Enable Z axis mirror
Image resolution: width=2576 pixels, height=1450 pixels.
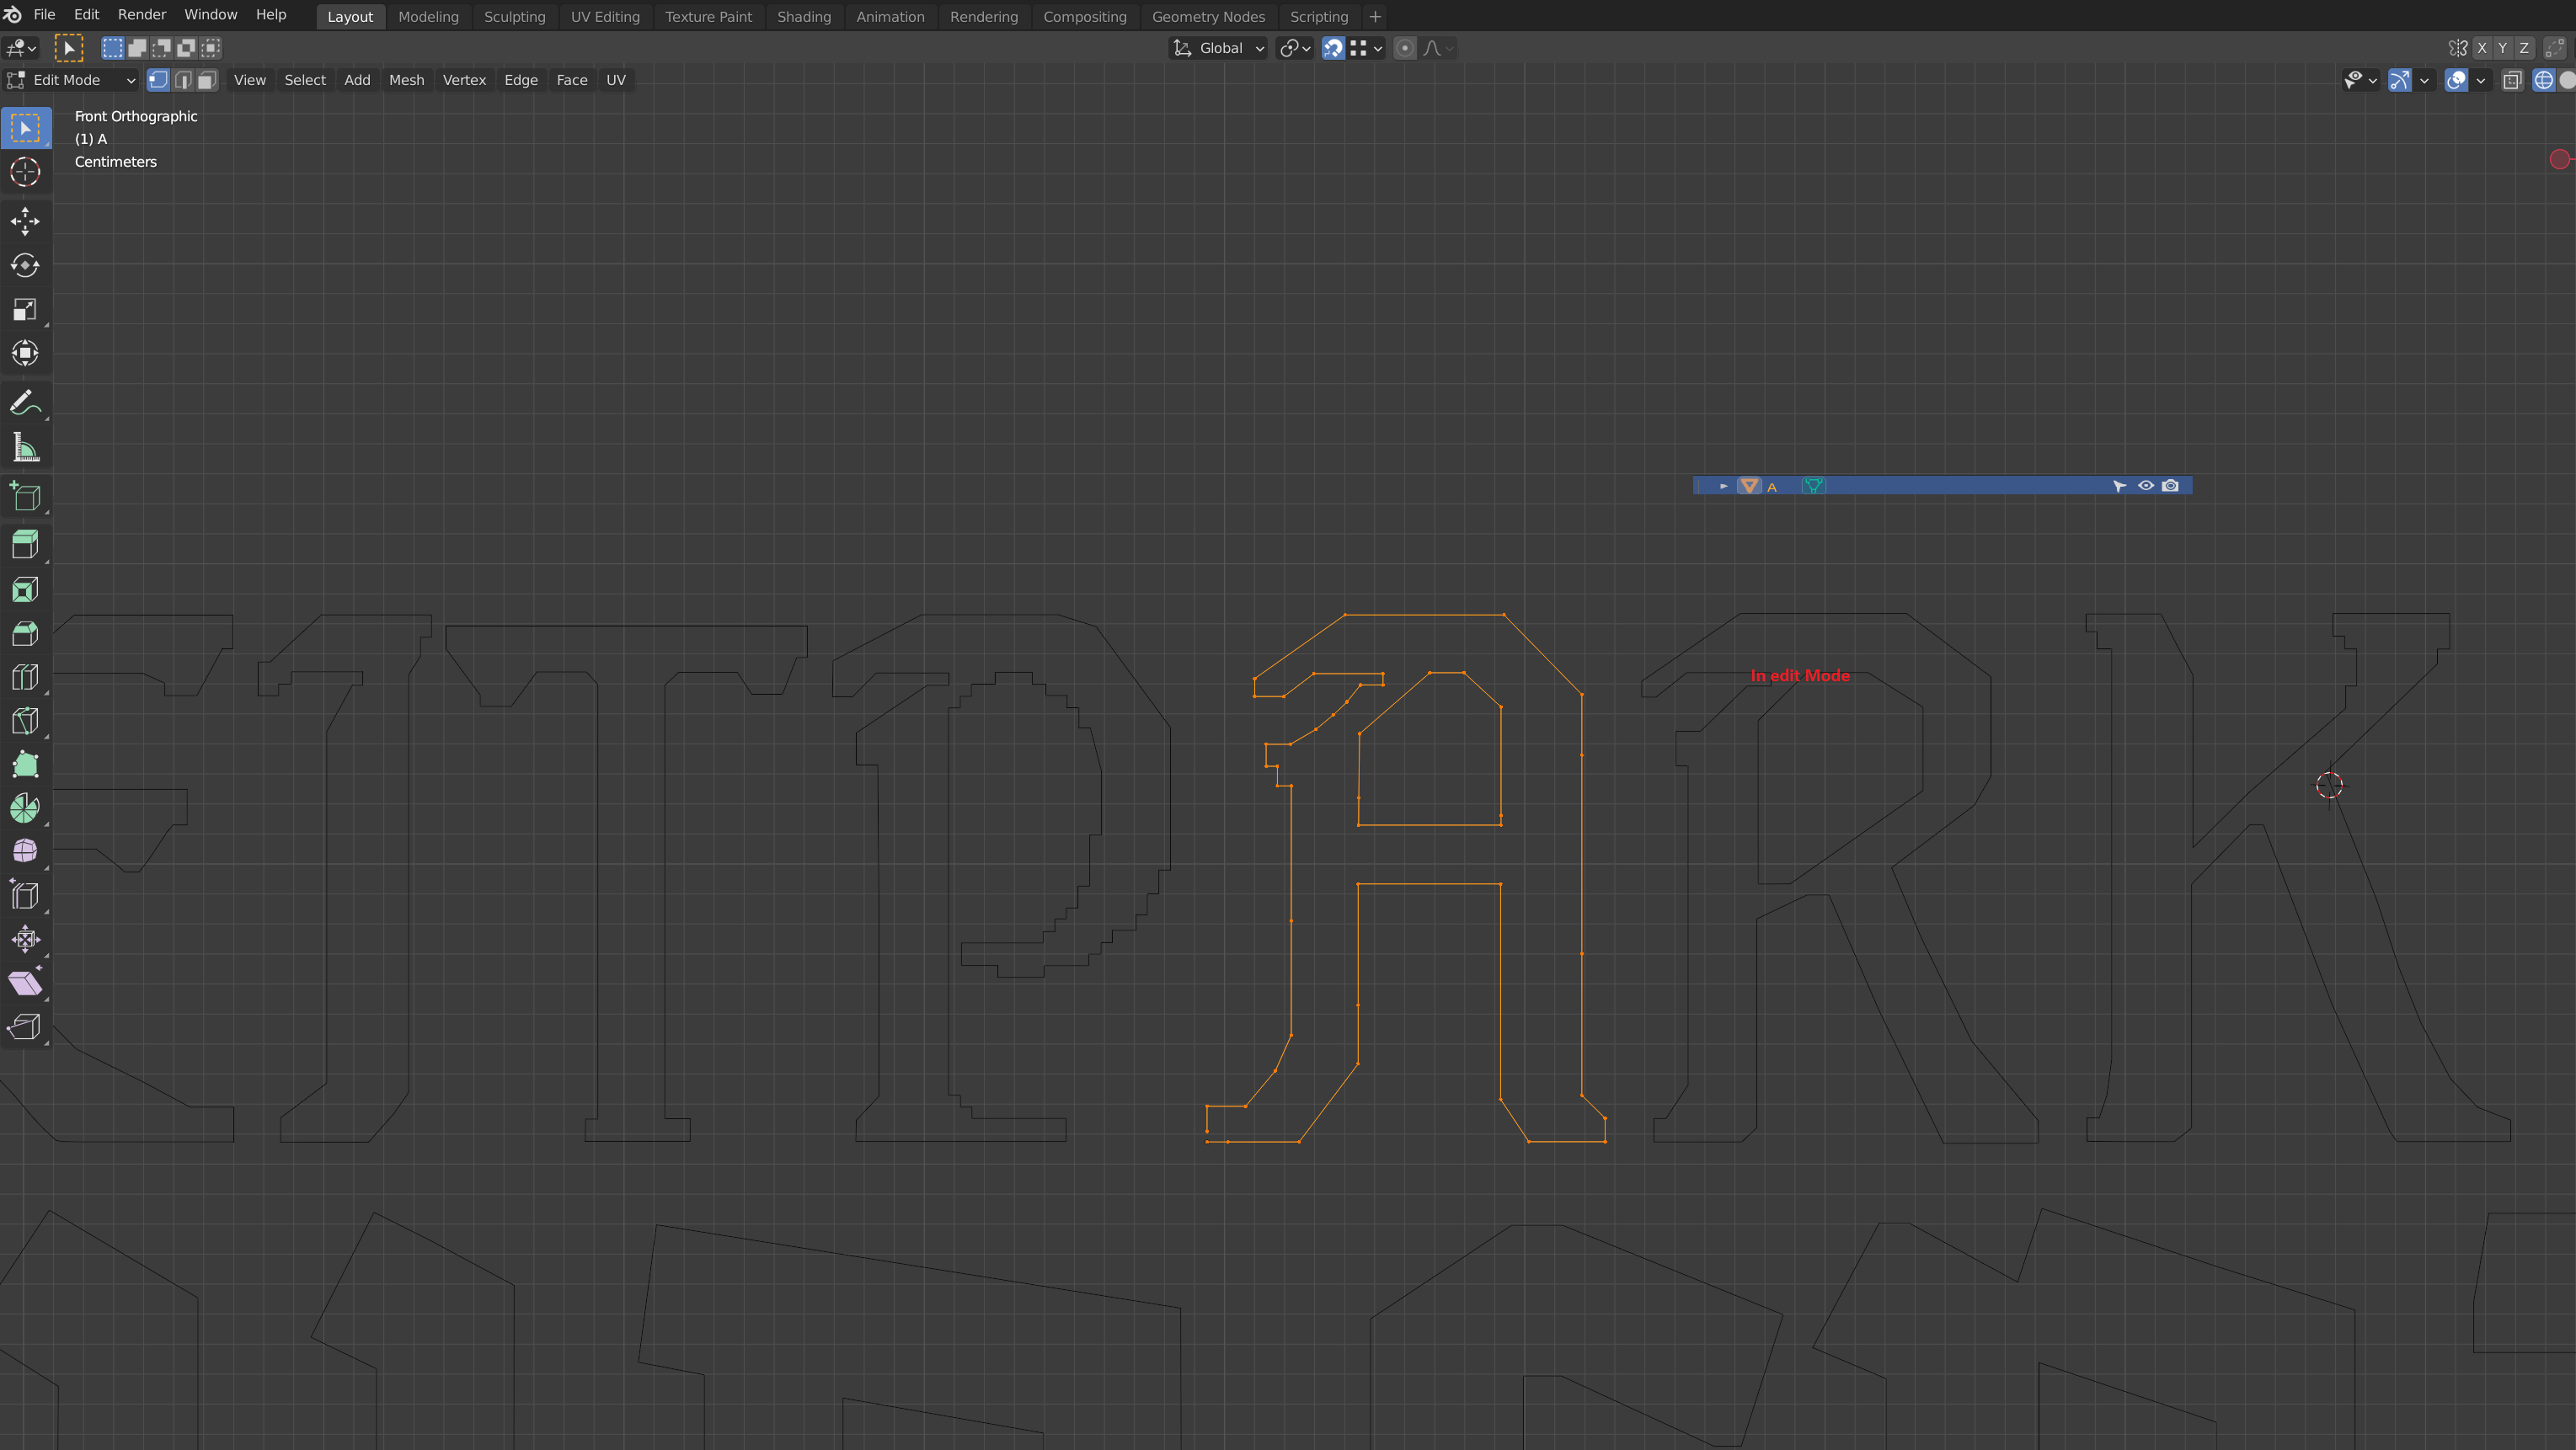pyautogui.click(x=2524, y=48)
